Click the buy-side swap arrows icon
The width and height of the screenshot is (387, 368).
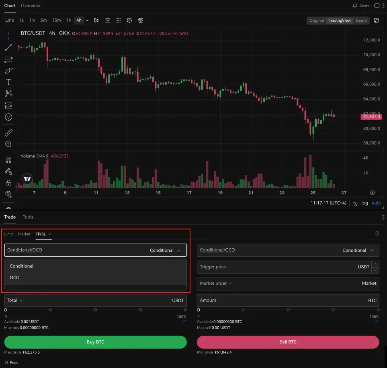point(184,322)
